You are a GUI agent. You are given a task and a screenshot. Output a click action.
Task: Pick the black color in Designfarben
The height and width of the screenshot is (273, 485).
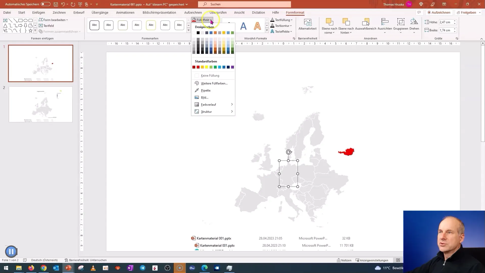[198, 33]
